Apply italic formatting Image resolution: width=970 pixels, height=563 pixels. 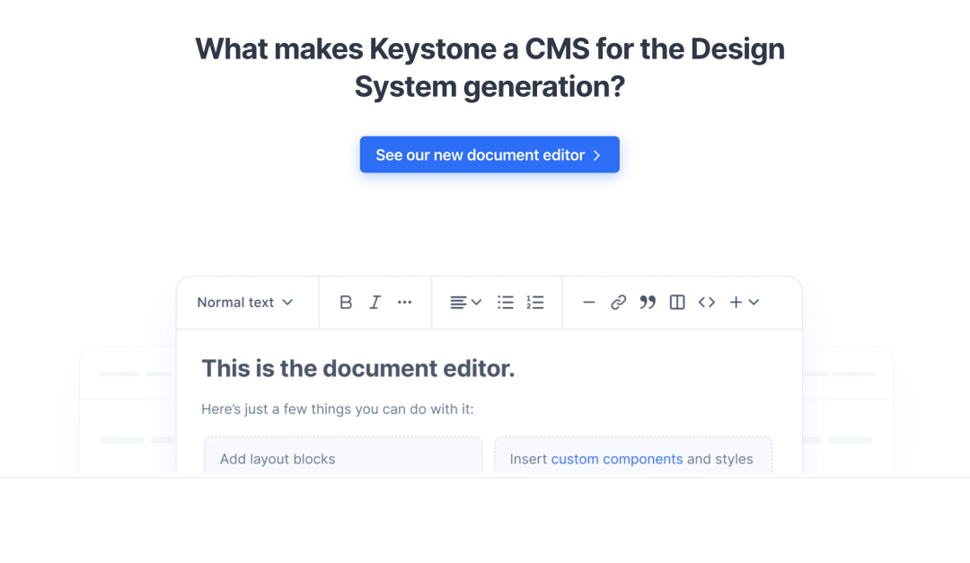(375, 302)
